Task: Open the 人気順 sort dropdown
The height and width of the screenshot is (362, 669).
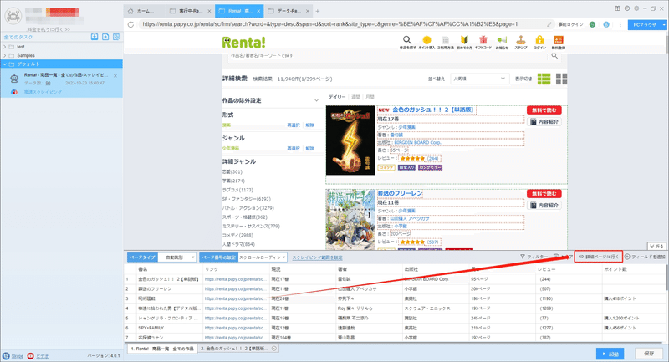Action: point(480,79)
